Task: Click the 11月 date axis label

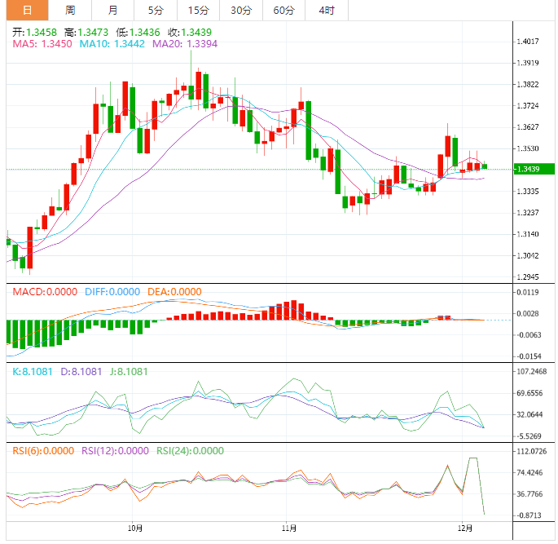Action: tap(289, 528)
